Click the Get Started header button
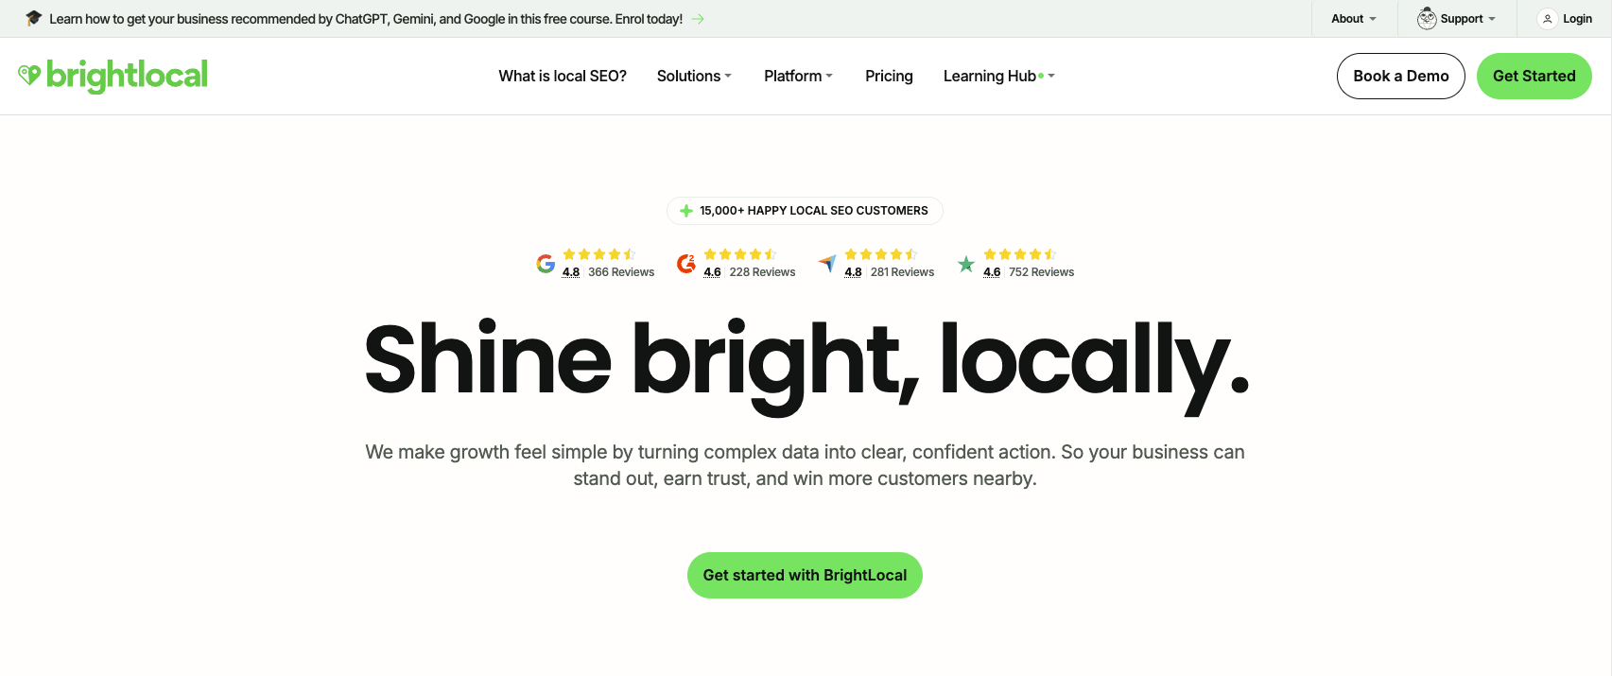Viewport: 1612px width, 676px height. coord(1534,76)
